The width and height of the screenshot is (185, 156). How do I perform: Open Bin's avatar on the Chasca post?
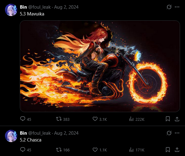(x=11, y=136)
